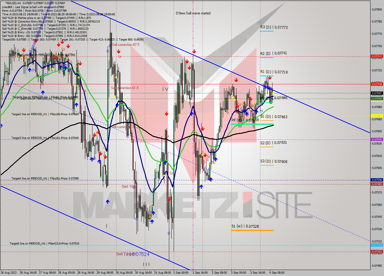Select Target4 line Fibo261-Price 0.07590 text
Image resolution: width=384 pixels, height=276 pixels.
click(45, 178)
